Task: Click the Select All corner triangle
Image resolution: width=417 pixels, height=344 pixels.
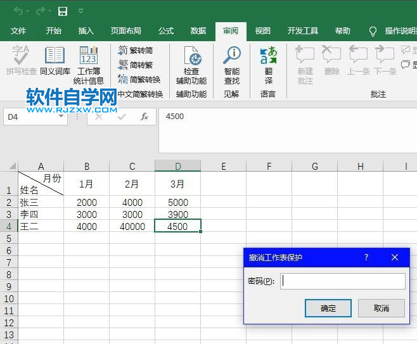Action: pyautogui.click(x=12, y=166)
